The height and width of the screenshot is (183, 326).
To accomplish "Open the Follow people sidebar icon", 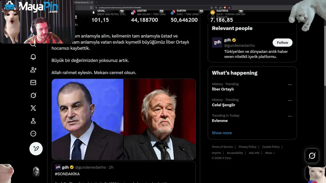I will click(33, 70).
